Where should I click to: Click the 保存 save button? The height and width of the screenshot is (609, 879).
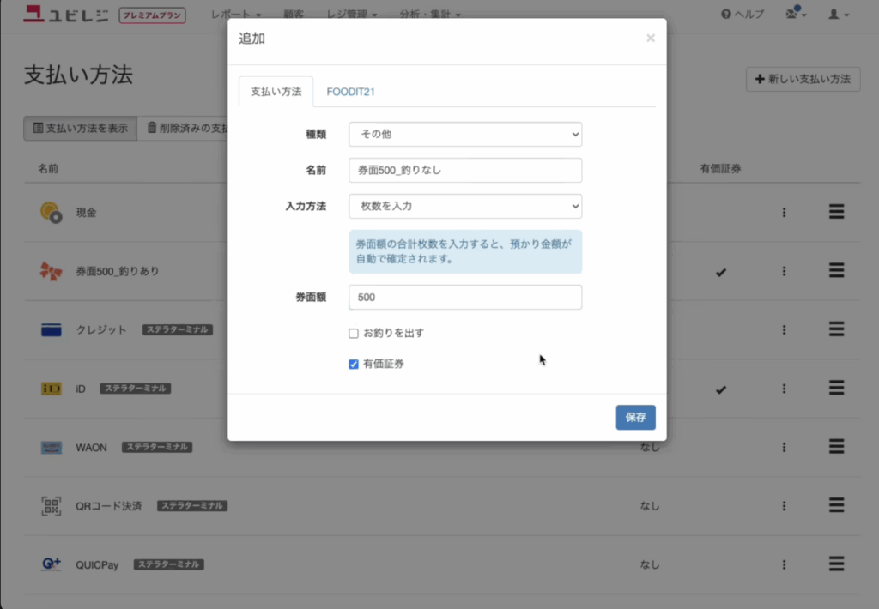point(635,418)
